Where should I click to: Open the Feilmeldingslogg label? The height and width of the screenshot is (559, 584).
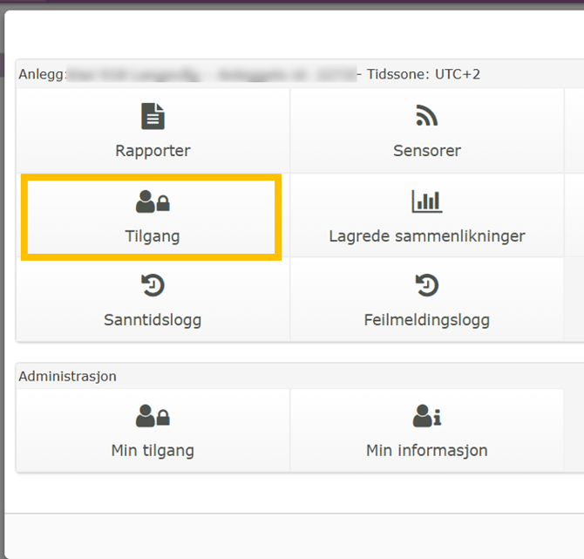pos(426,320)
